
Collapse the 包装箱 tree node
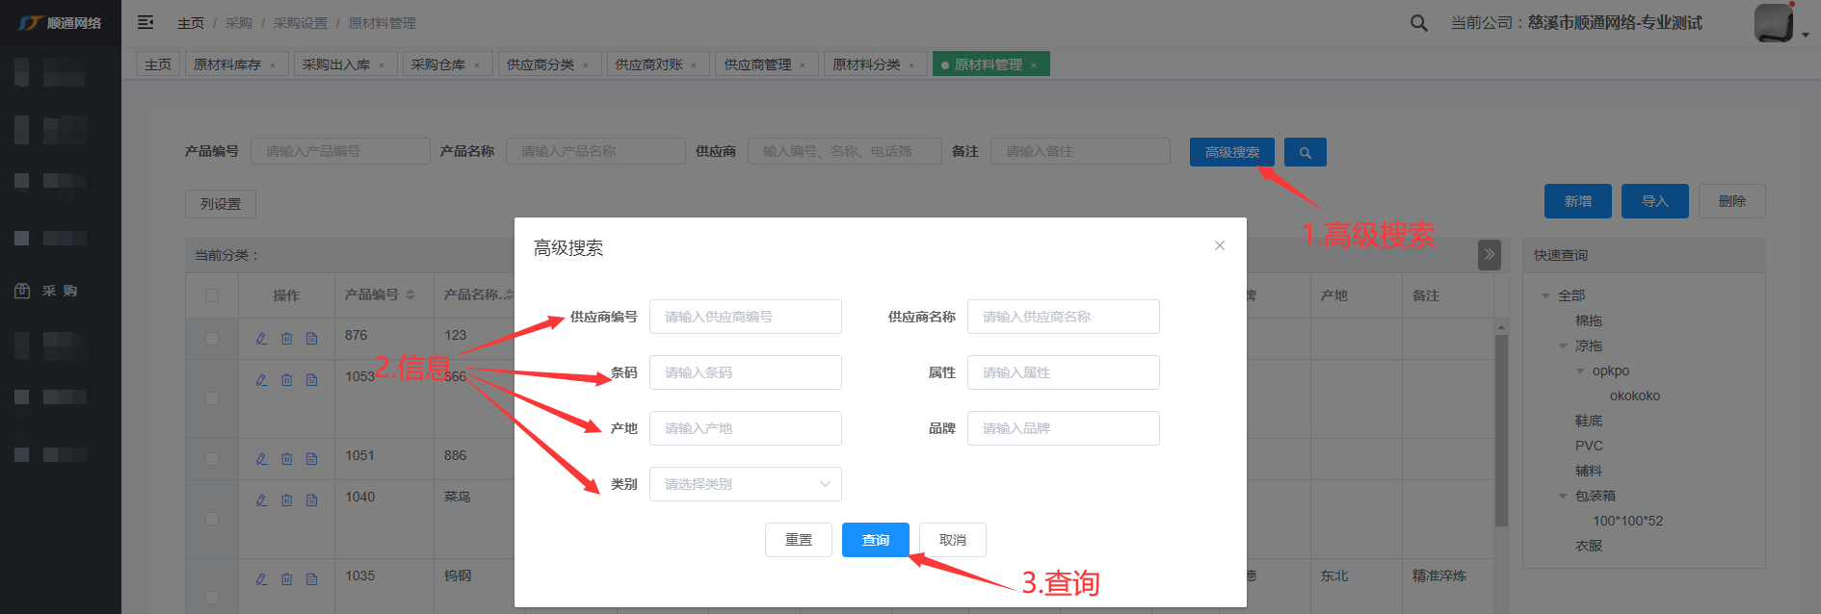pyautogui.click(x=1563, y=497)
